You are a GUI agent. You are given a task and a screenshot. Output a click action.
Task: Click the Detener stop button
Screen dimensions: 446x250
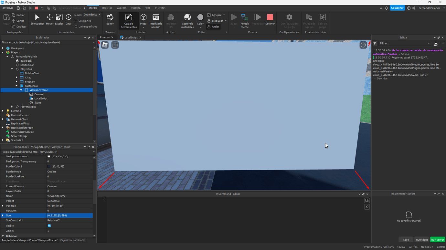coord(270,19)
